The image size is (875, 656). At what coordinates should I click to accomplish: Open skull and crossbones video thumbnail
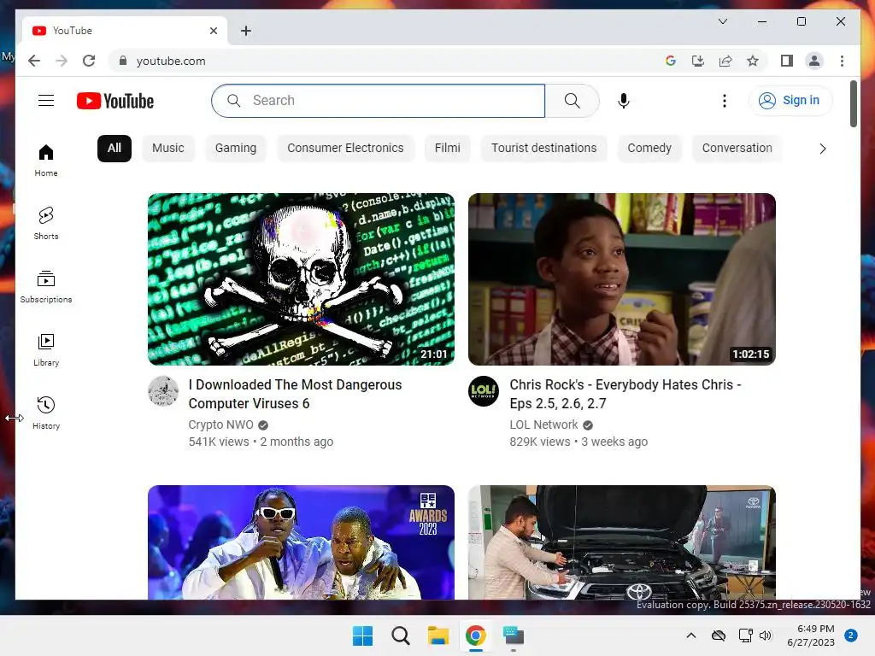point(302,279)
